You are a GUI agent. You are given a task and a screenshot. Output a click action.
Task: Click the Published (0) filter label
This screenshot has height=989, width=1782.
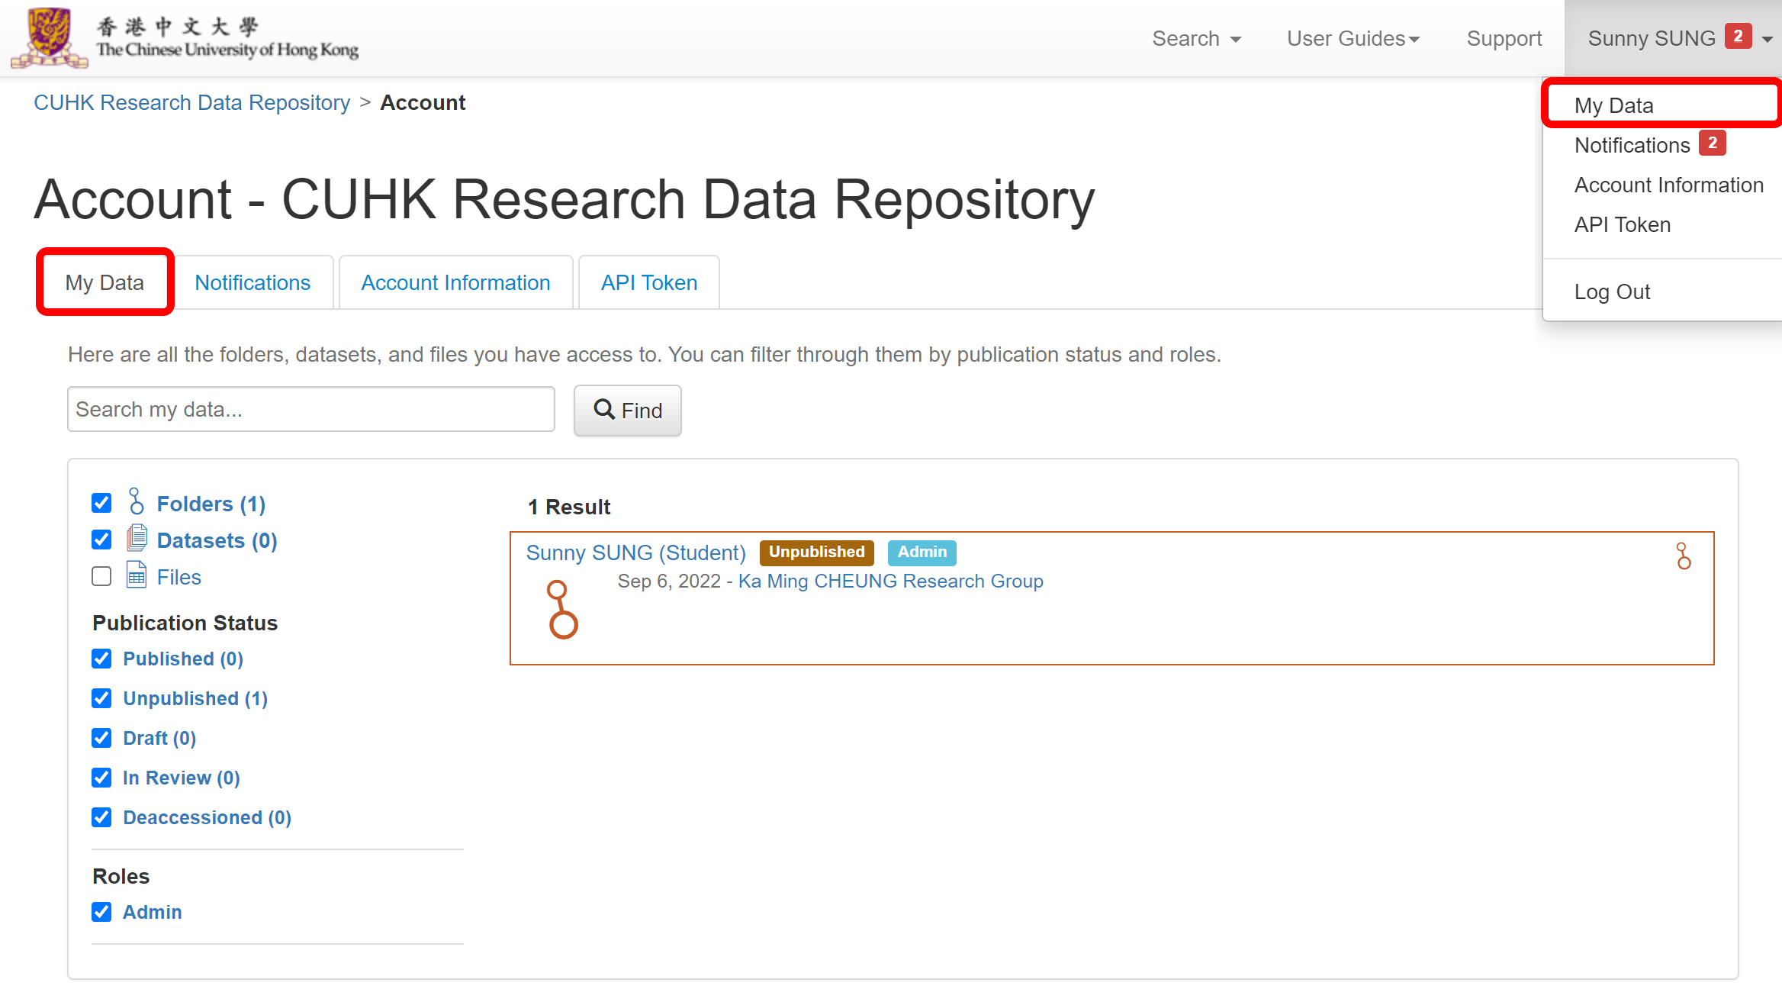tap(183, 659)
